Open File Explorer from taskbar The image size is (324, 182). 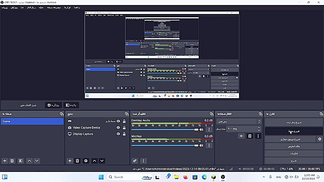coord(176,177)
